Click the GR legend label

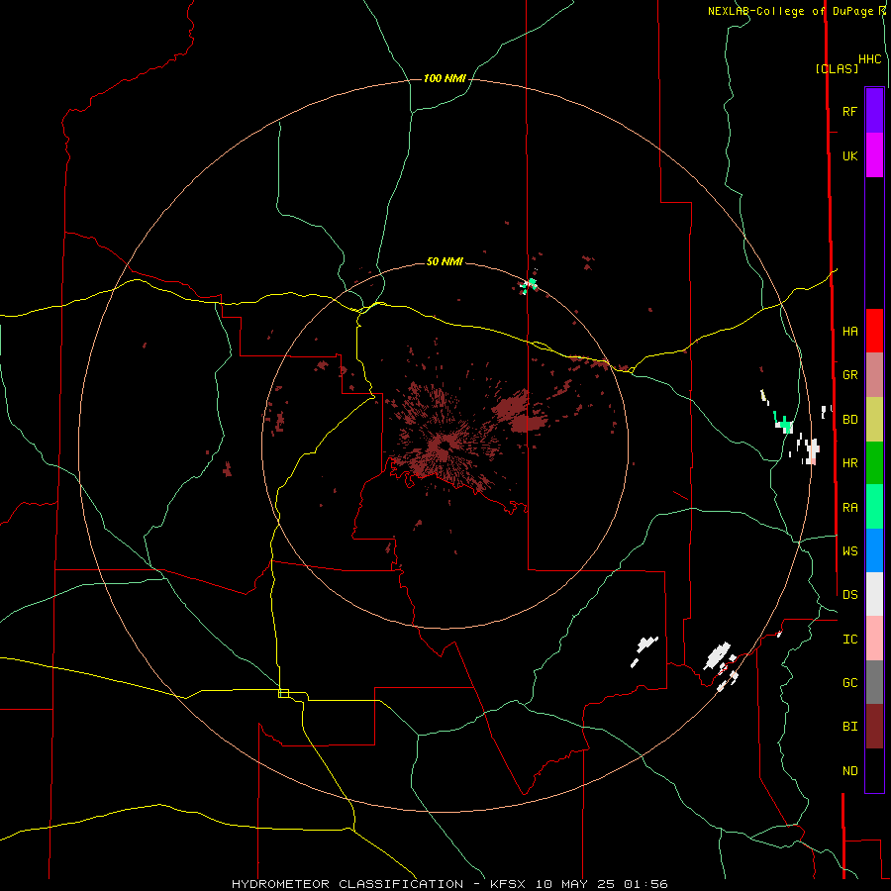pyautogui.click(x=849, y=375)
